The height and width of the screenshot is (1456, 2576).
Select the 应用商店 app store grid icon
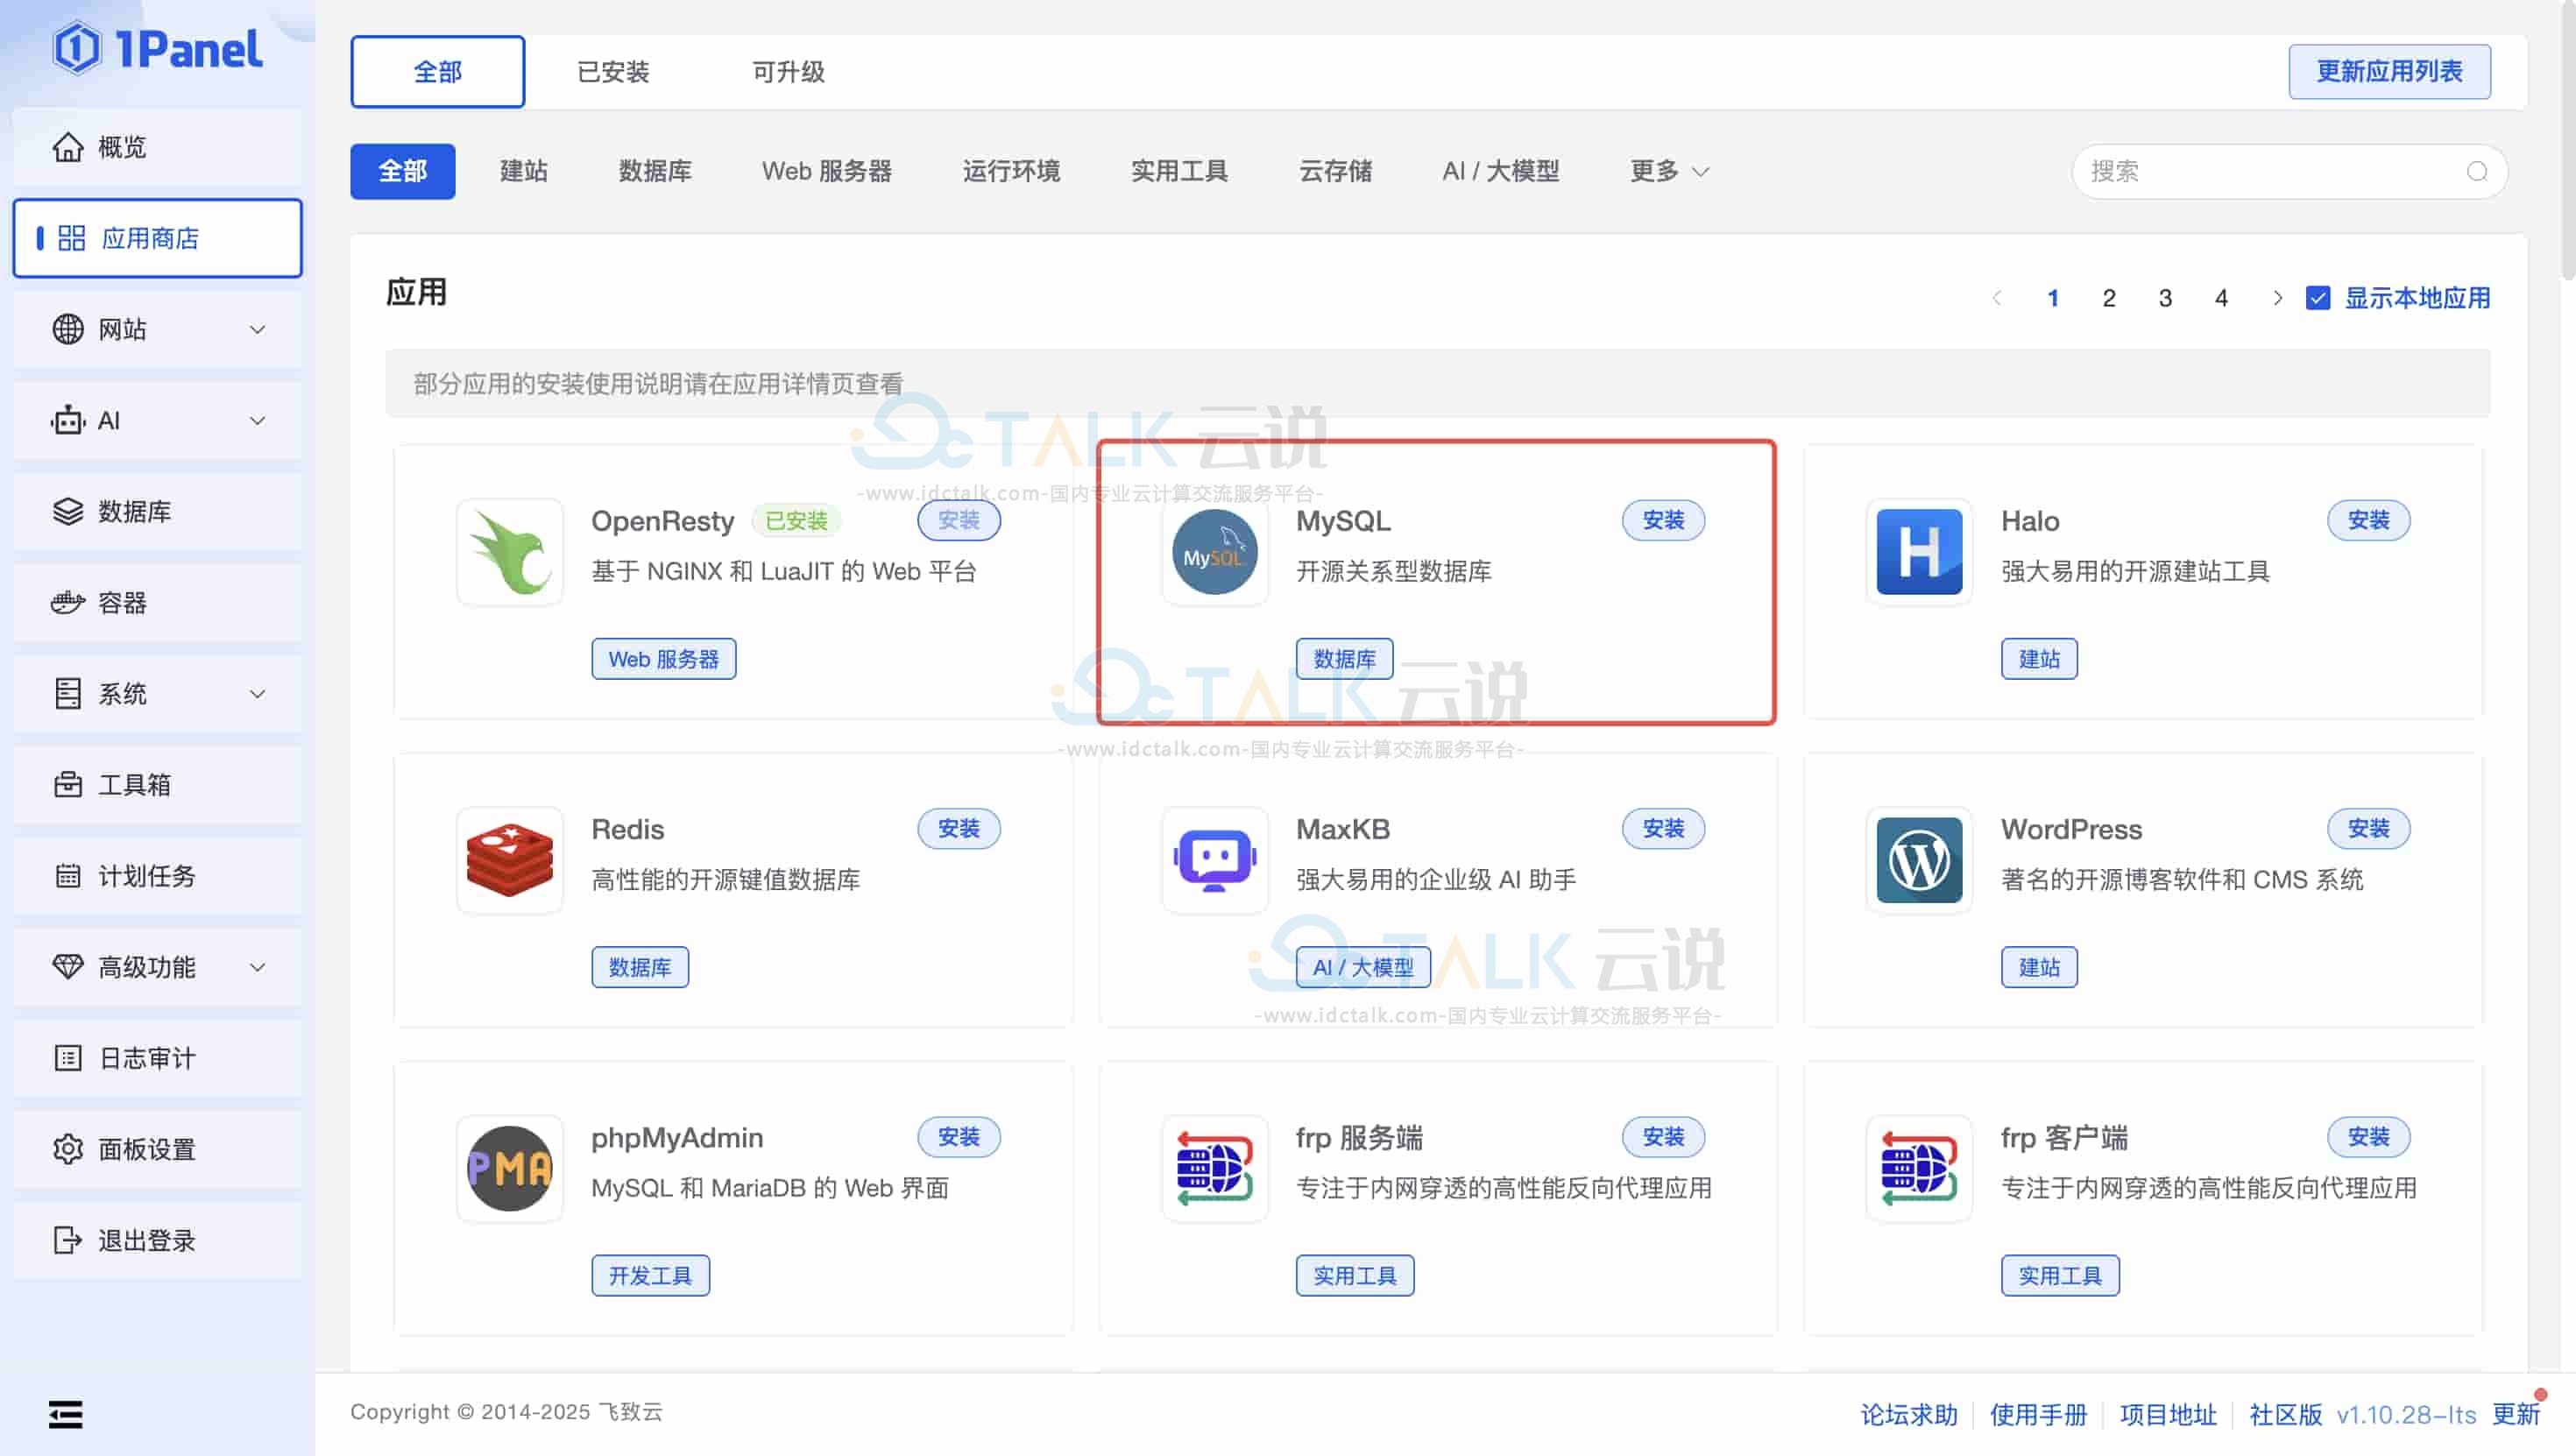point(71,238)
